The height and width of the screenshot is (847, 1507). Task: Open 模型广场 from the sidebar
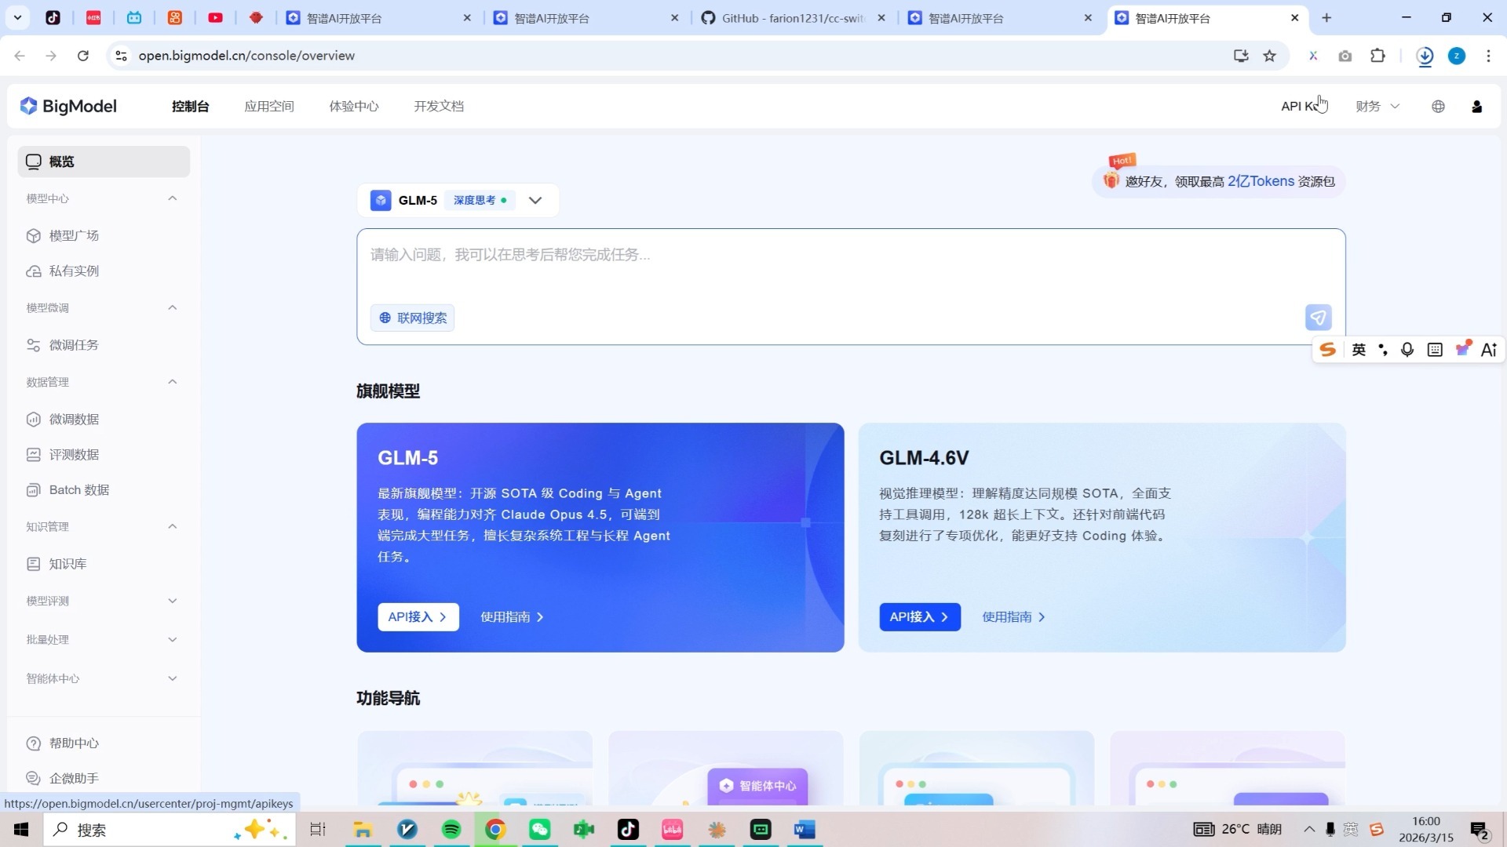pos(74,235)
